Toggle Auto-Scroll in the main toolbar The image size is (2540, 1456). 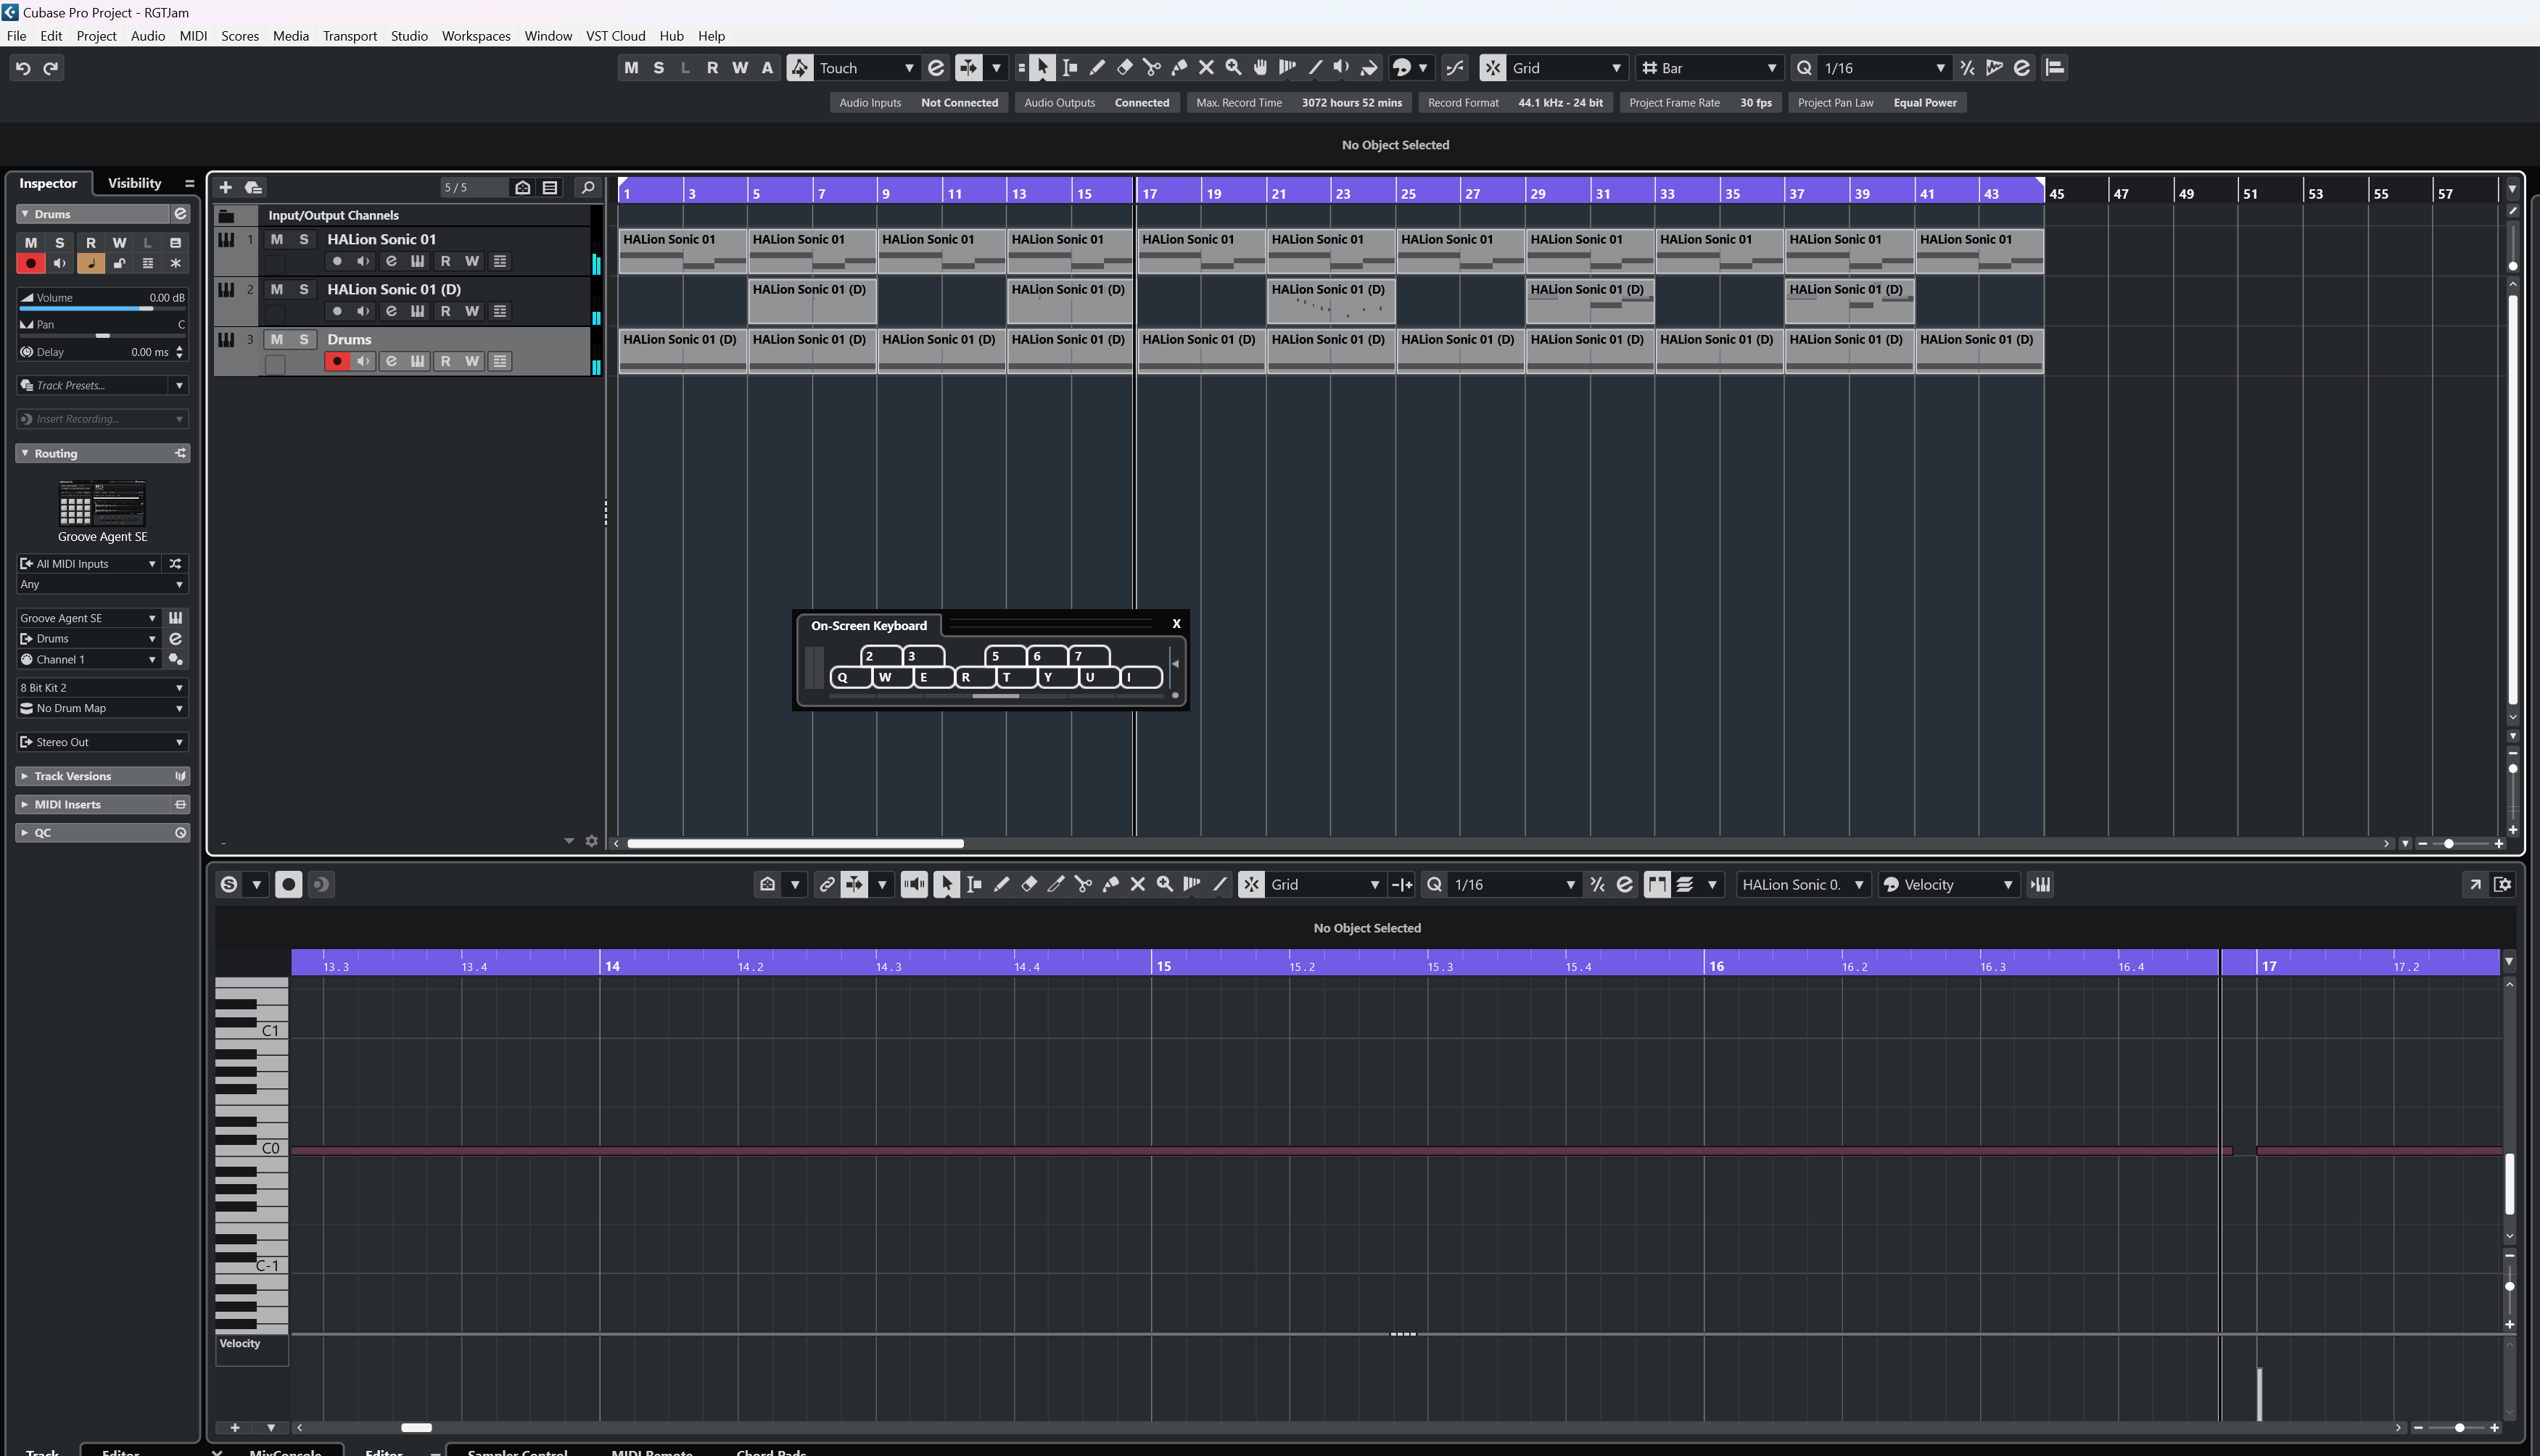tap(968, 68)
